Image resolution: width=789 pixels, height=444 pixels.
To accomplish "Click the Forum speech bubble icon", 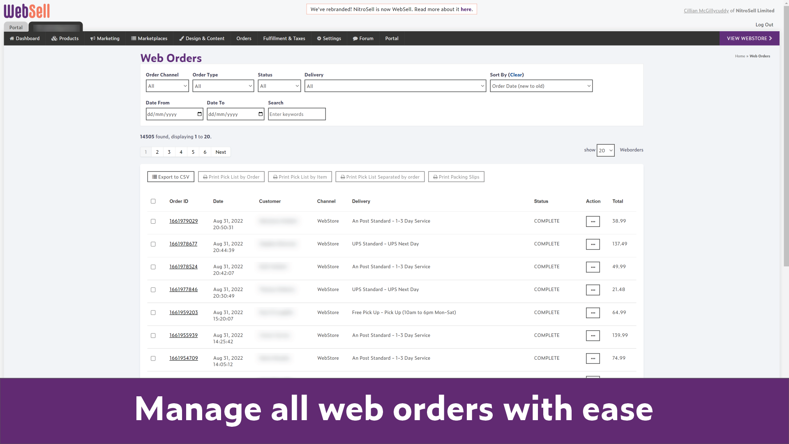I will tap(355, 38).
